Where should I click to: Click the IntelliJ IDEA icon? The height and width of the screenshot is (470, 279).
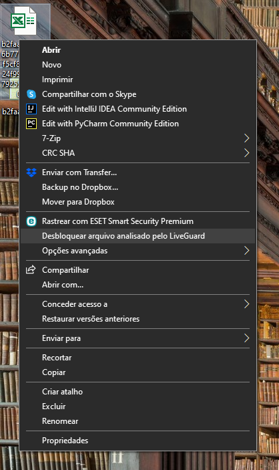tap(31, 109)
